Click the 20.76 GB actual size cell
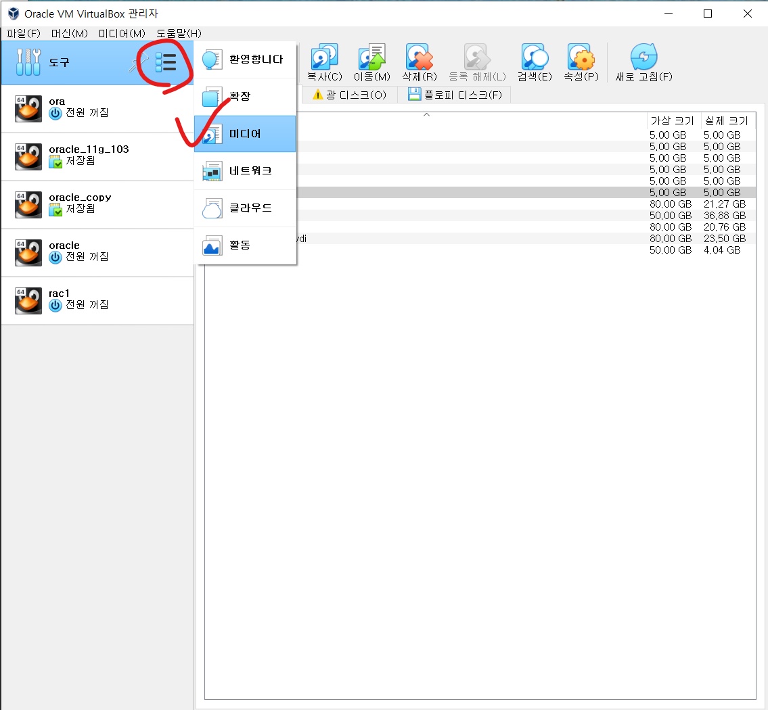The width and height of the screenshot is (768, 710). (x=725, y=227)
